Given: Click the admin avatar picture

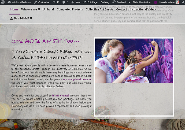Looking at the screenshot, I should pos(177,2).
